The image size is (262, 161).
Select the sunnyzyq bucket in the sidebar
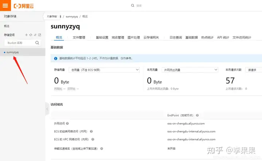tap(23, 52)
